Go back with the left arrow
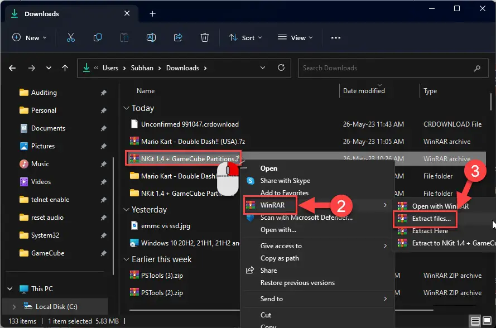The height and width of the screenshot is (328, 496). [12, 68]
